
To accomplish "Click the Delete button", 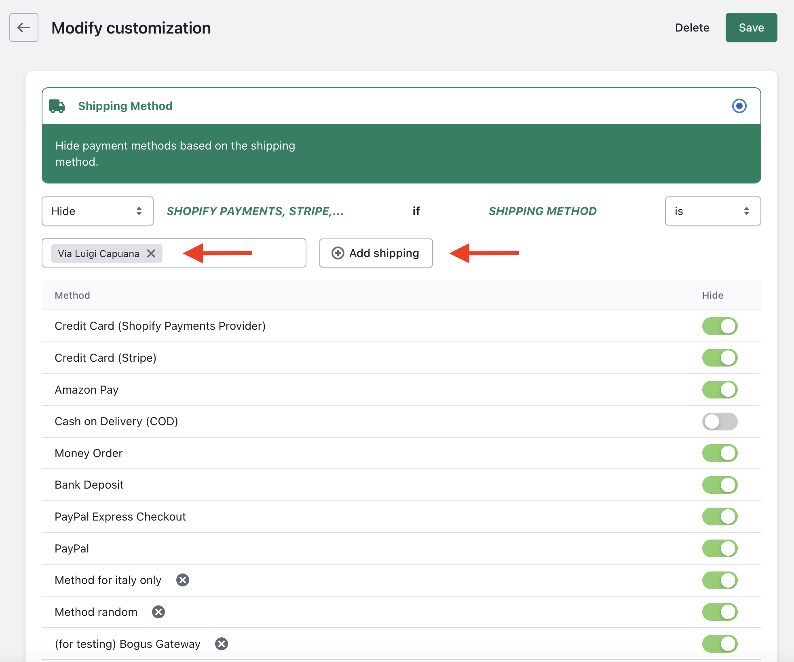I will point(692,27).
